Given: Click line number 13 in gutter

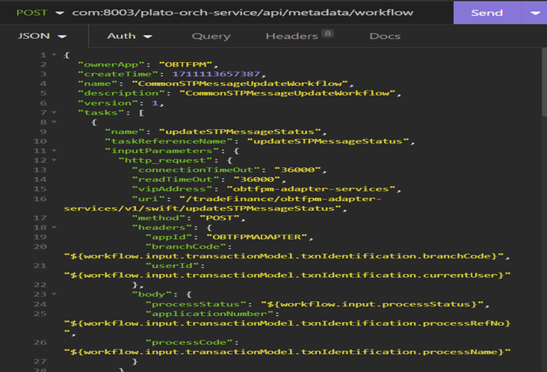Looking at the screenshot, I should [40, 170].
